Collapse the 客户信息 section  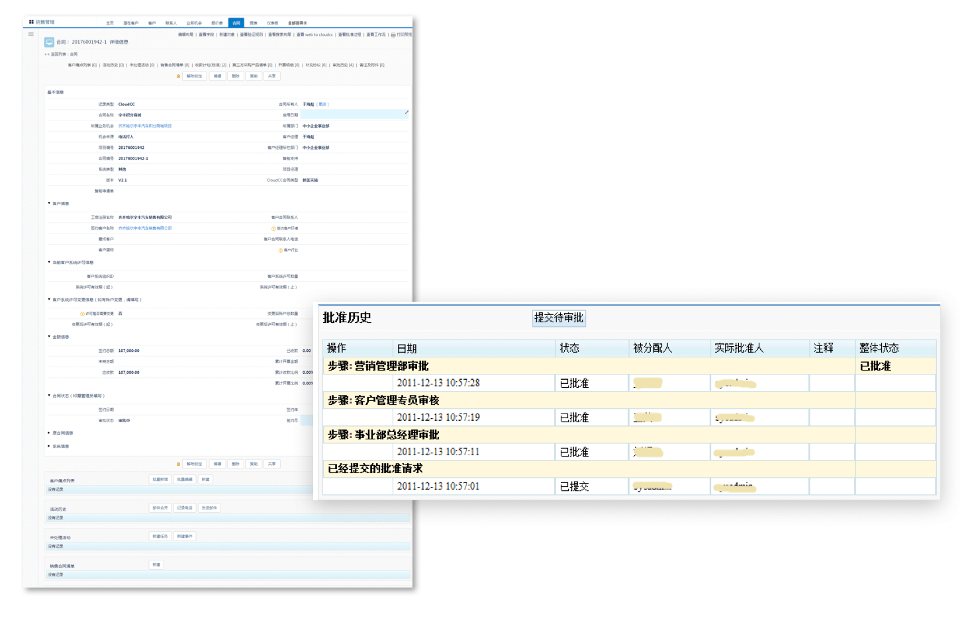[49, 203]
